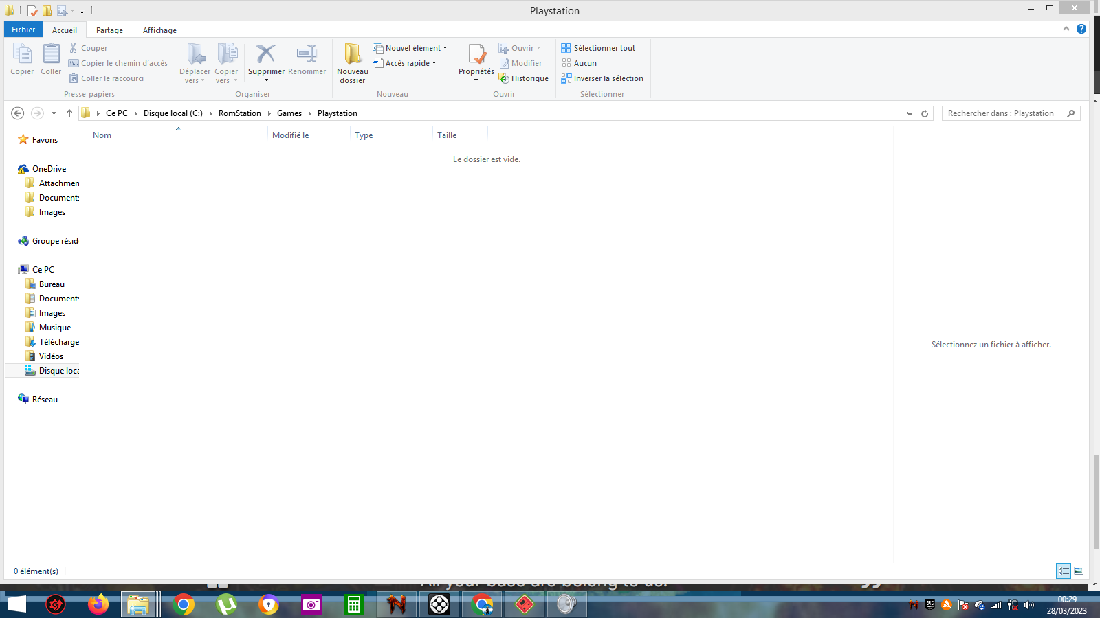
Task: Open the blue help question mark icon
Action: coord(1081,29)
